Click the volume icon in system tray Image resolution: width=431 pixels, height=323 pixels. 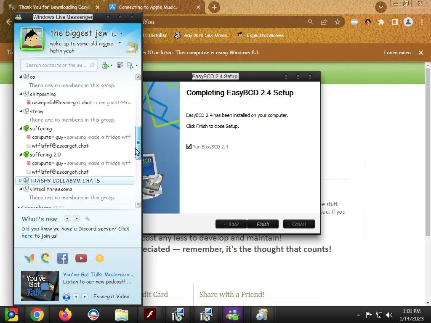pos(389,315)
